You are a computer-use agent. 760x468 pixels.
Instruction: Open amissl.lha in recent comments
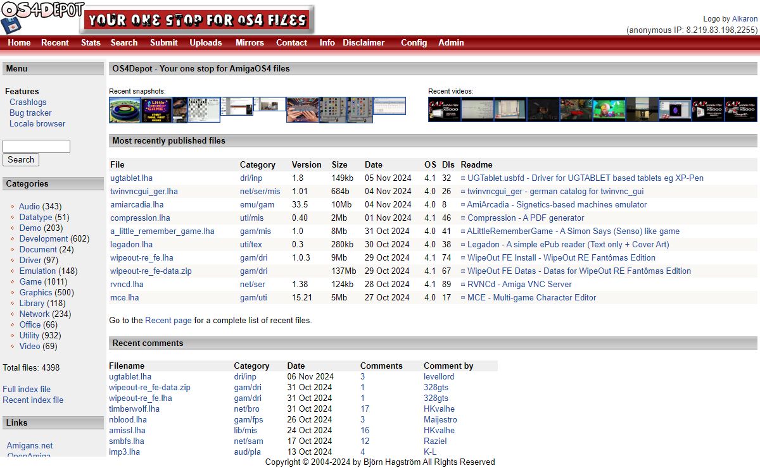point(127,430)
